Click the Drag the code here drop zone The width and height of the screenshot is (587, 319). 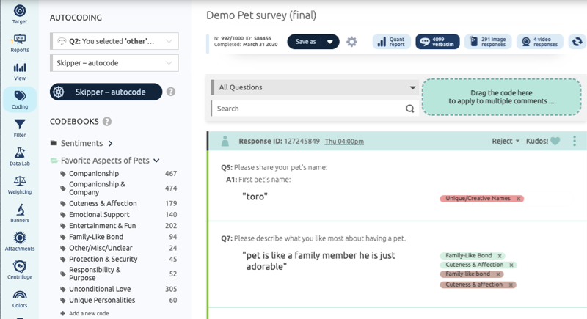pyautogui.click(x=501, y=97)
